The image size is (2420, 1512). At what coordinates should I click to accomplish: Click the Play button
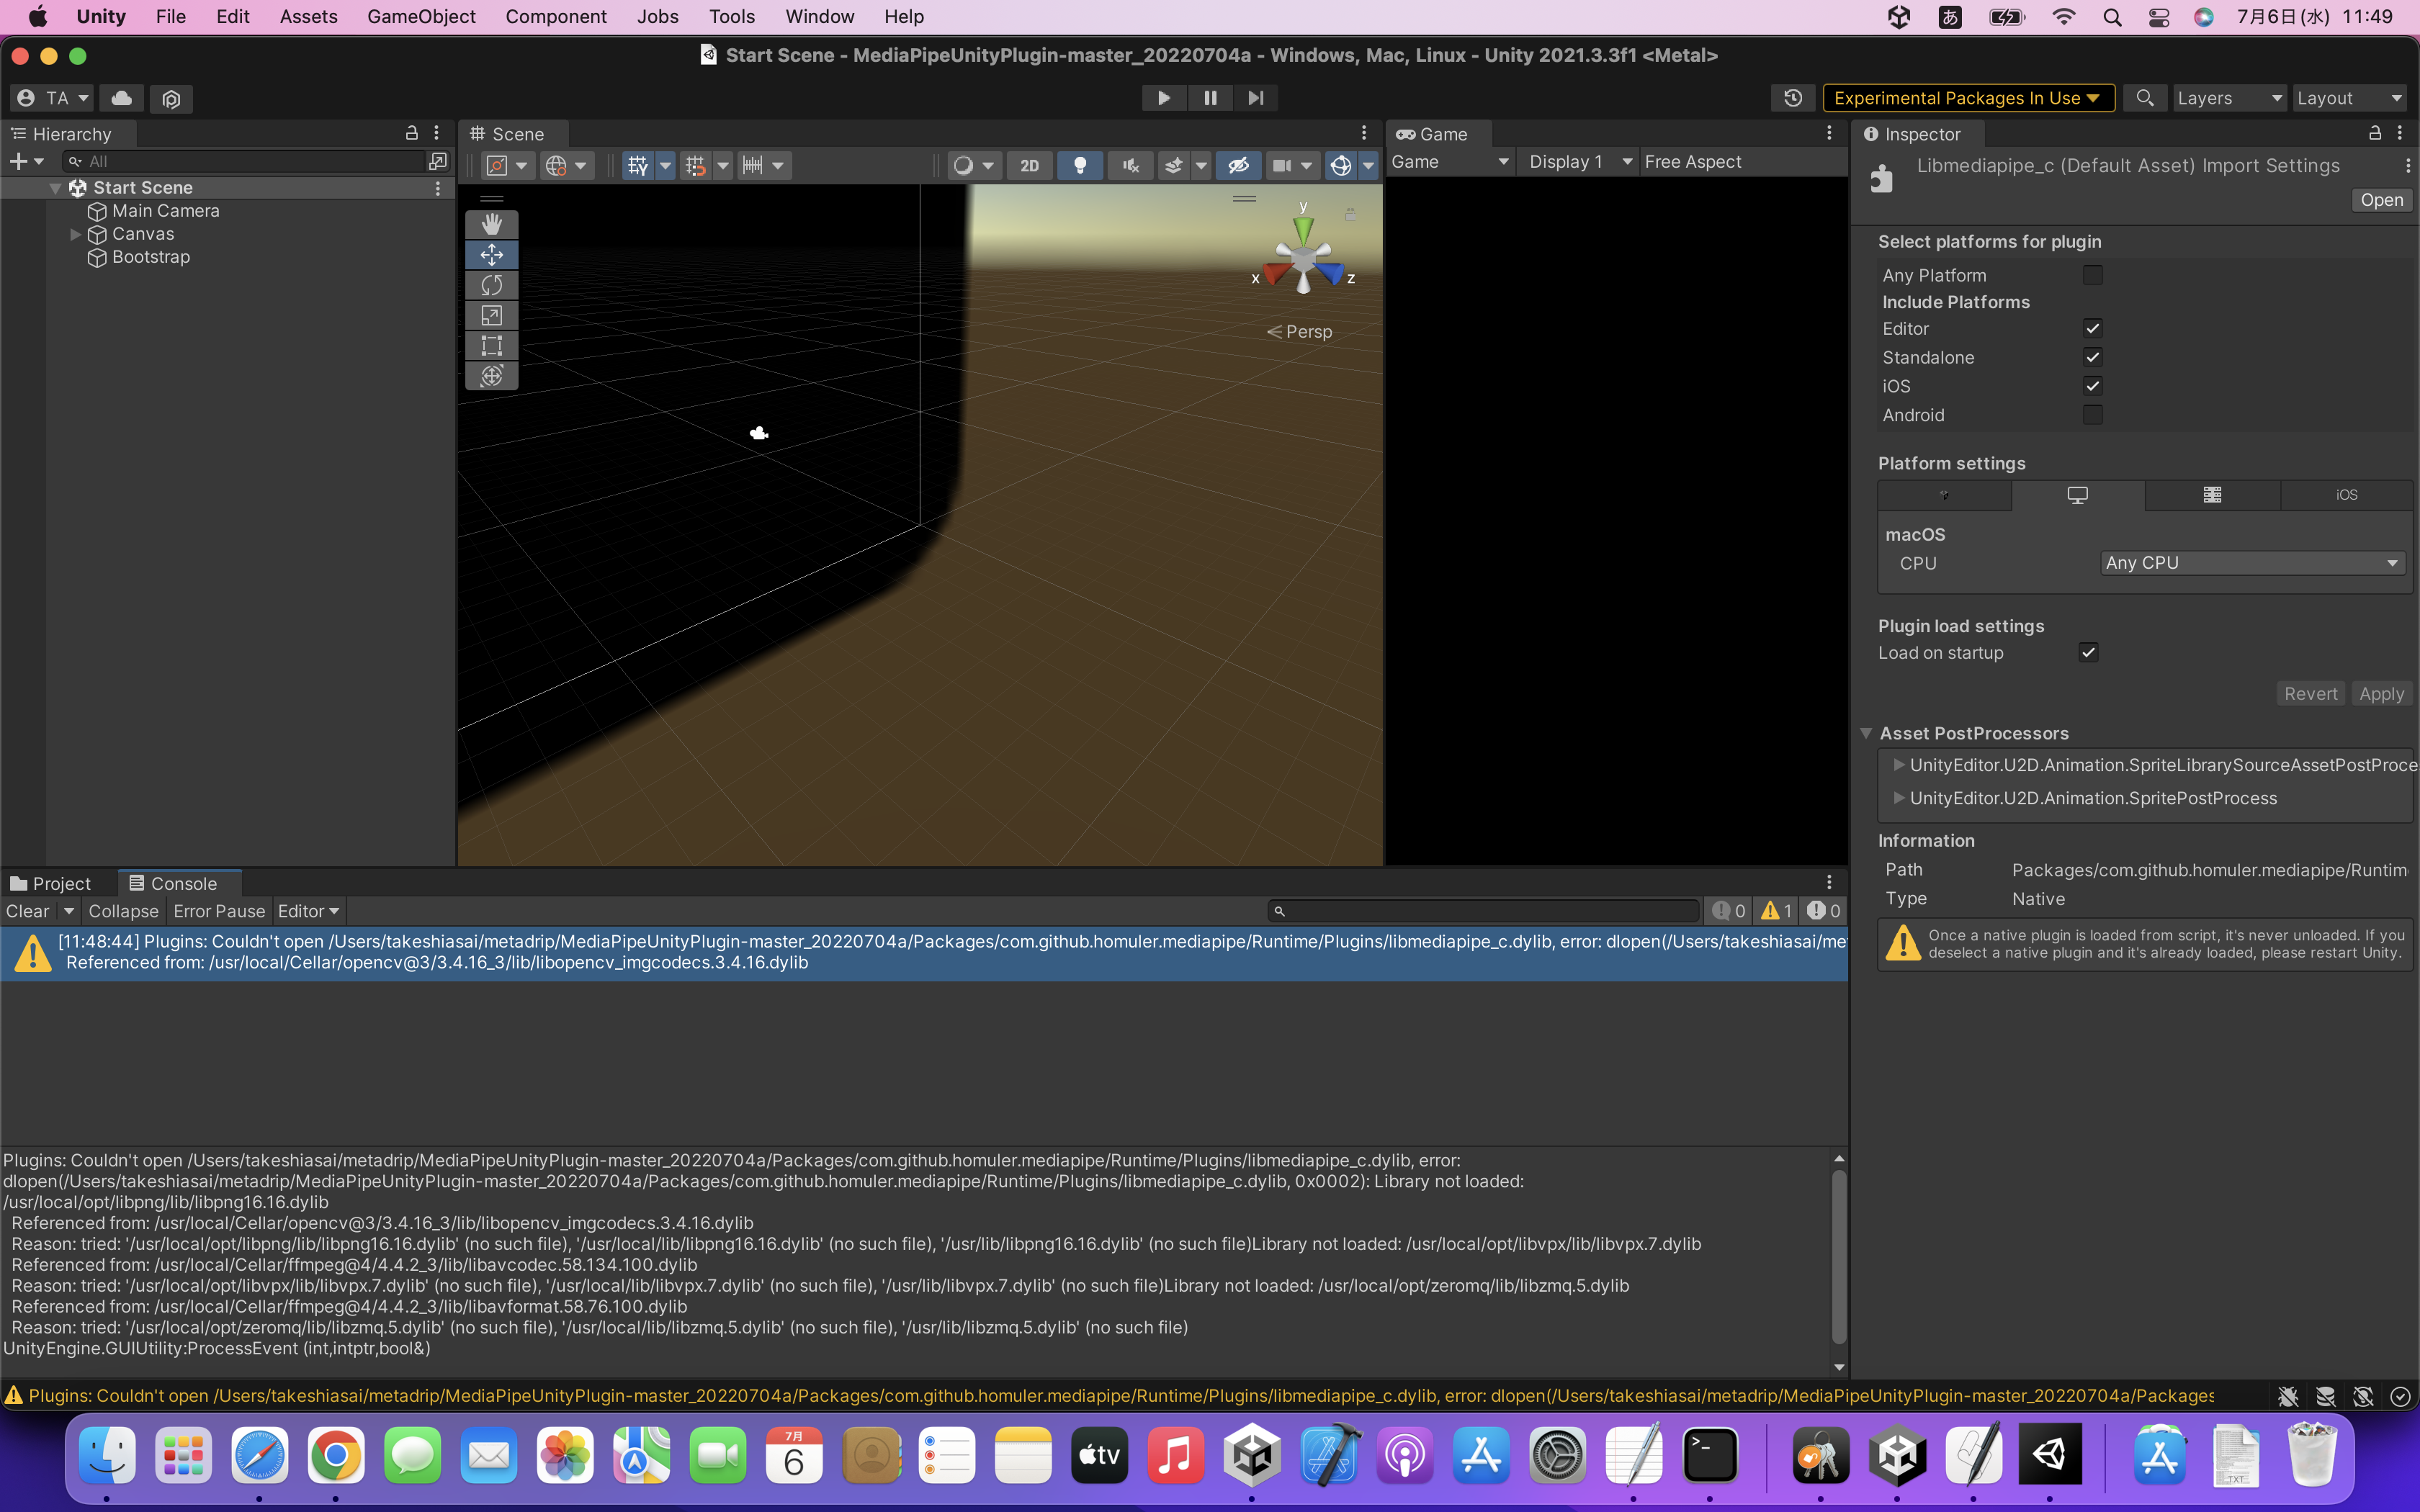1163,98
